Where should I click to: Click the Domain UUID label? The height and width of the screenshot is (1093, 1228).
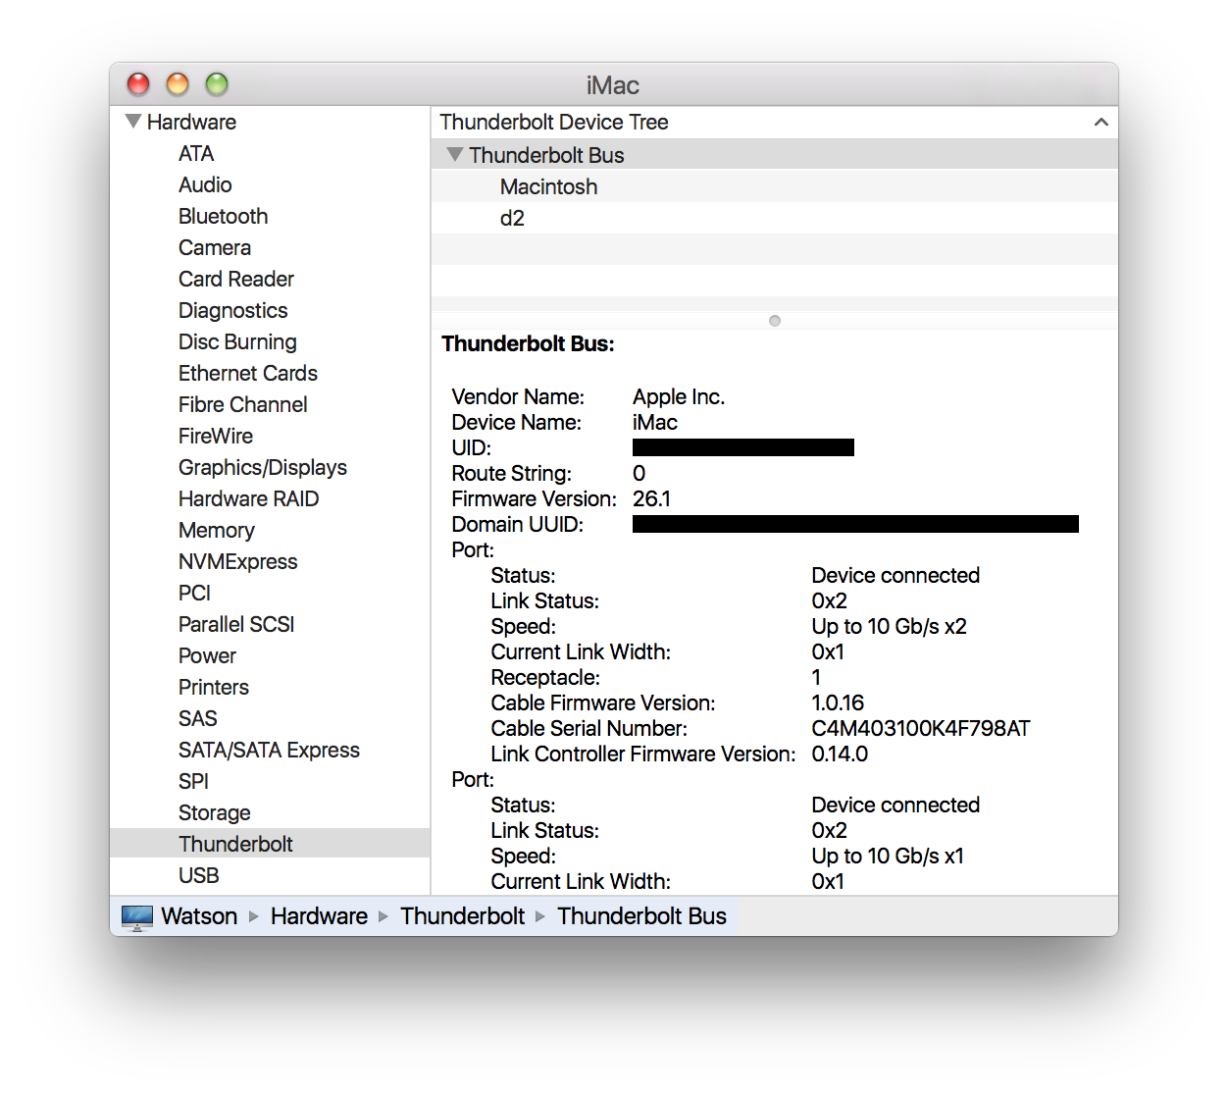click(517, 524)
